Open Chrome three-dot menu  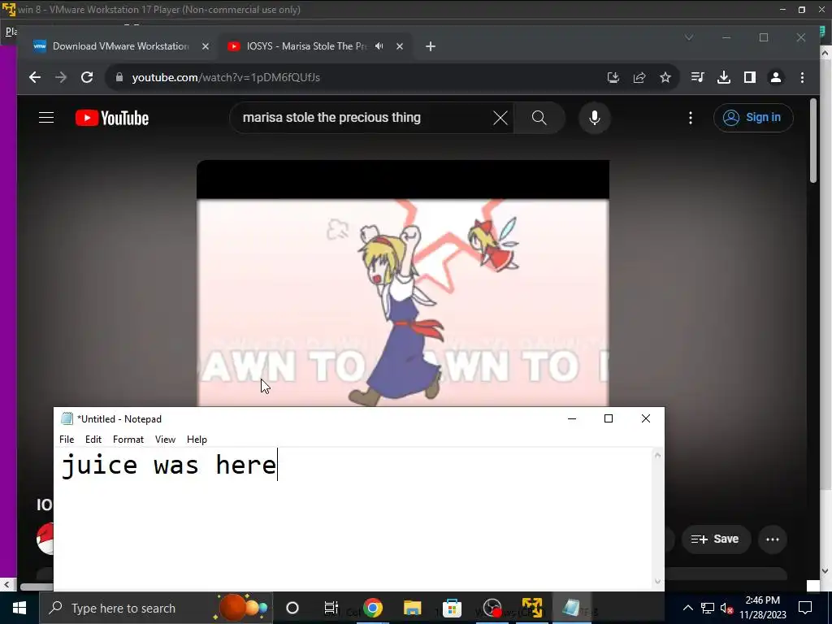[802, 77]
